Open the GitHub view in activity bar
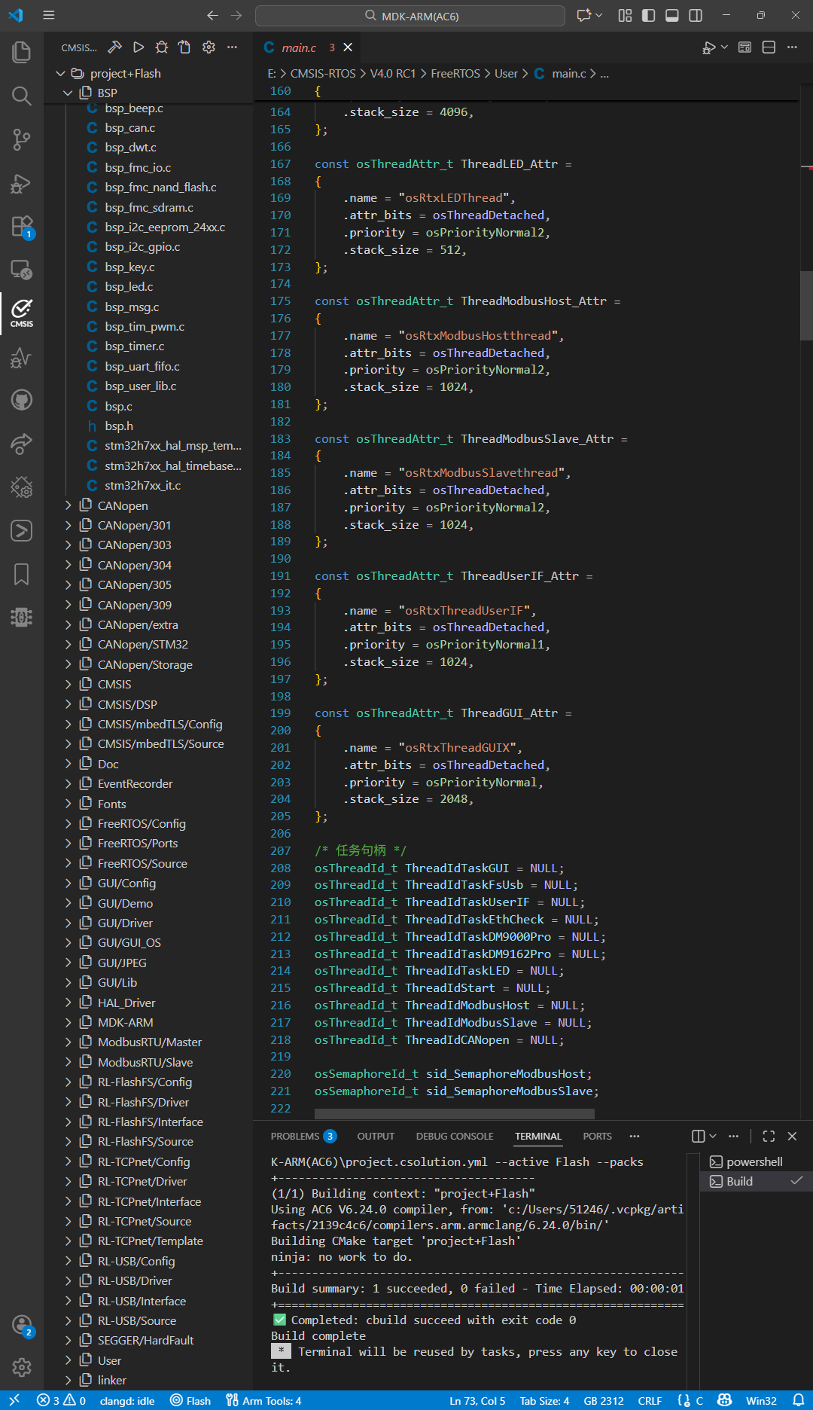The width and height of the screenshot is (813, 1410). [x=21, y=399]
